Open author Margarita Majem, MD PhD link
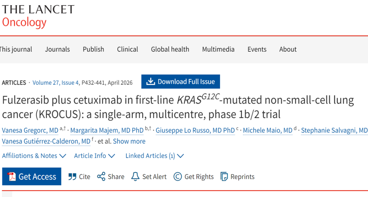This screenshot has height=197, width=368. (107, 131)
